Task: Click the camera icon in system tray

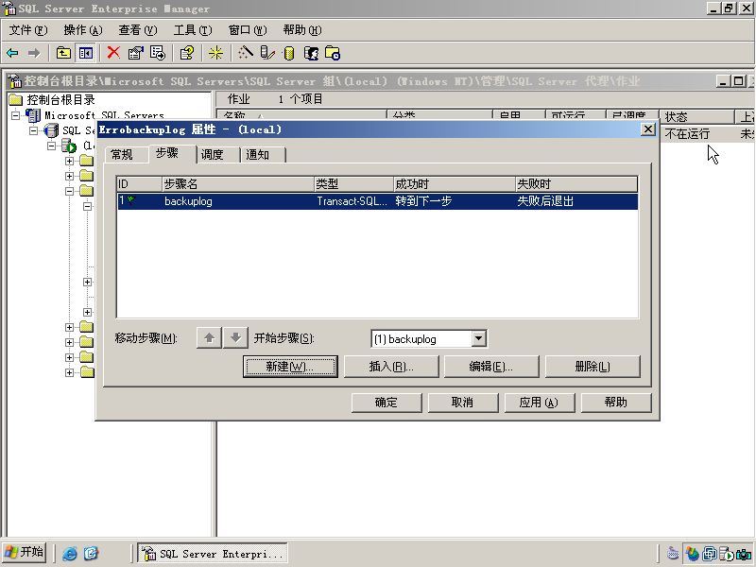Action: 744,554
